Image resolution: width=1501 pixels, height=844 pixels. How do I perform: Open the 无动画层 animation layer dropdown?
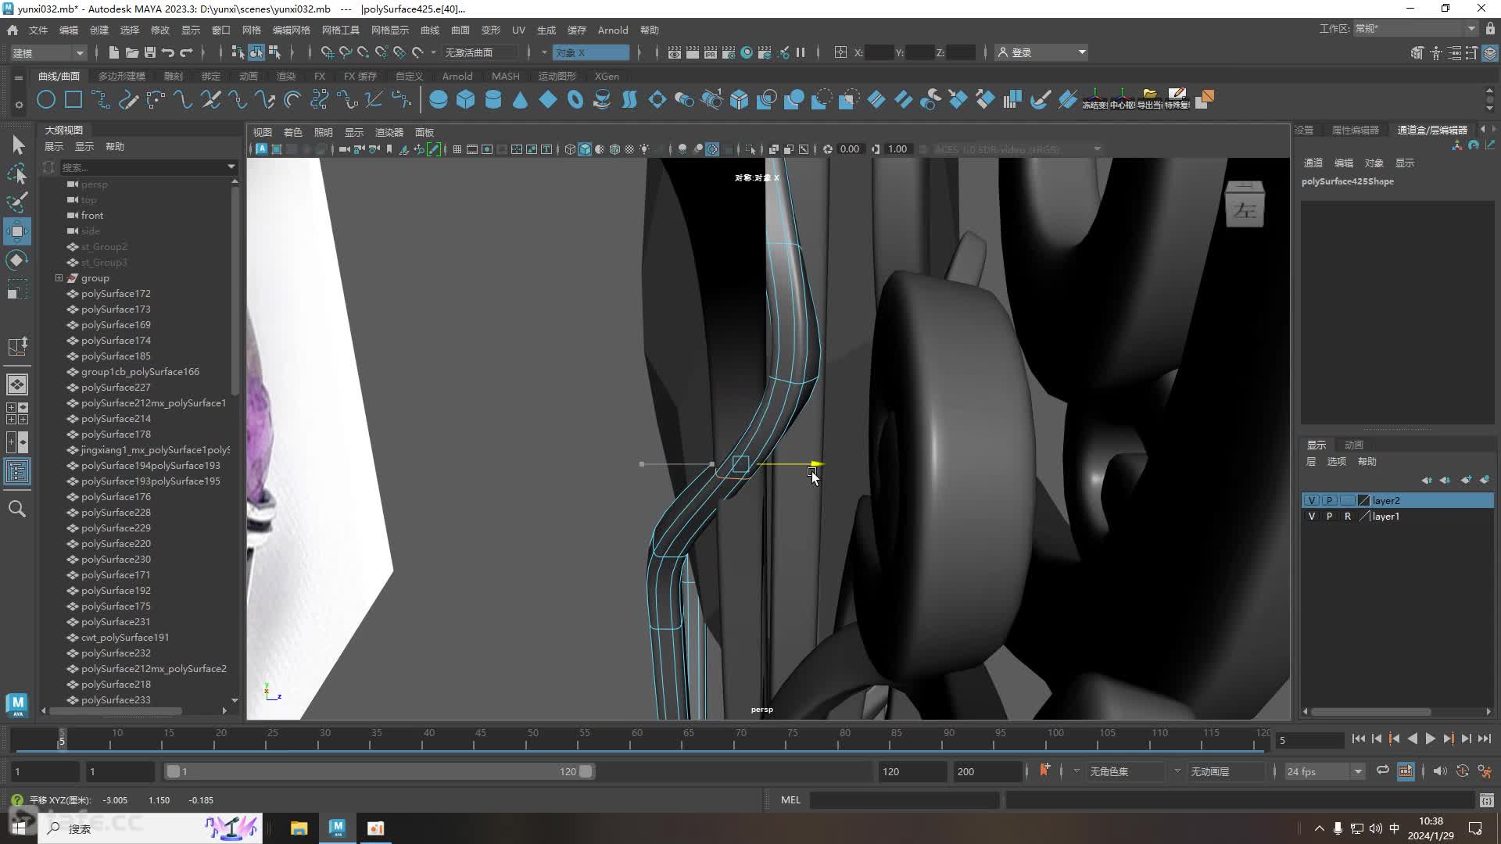coord(1227,771)
